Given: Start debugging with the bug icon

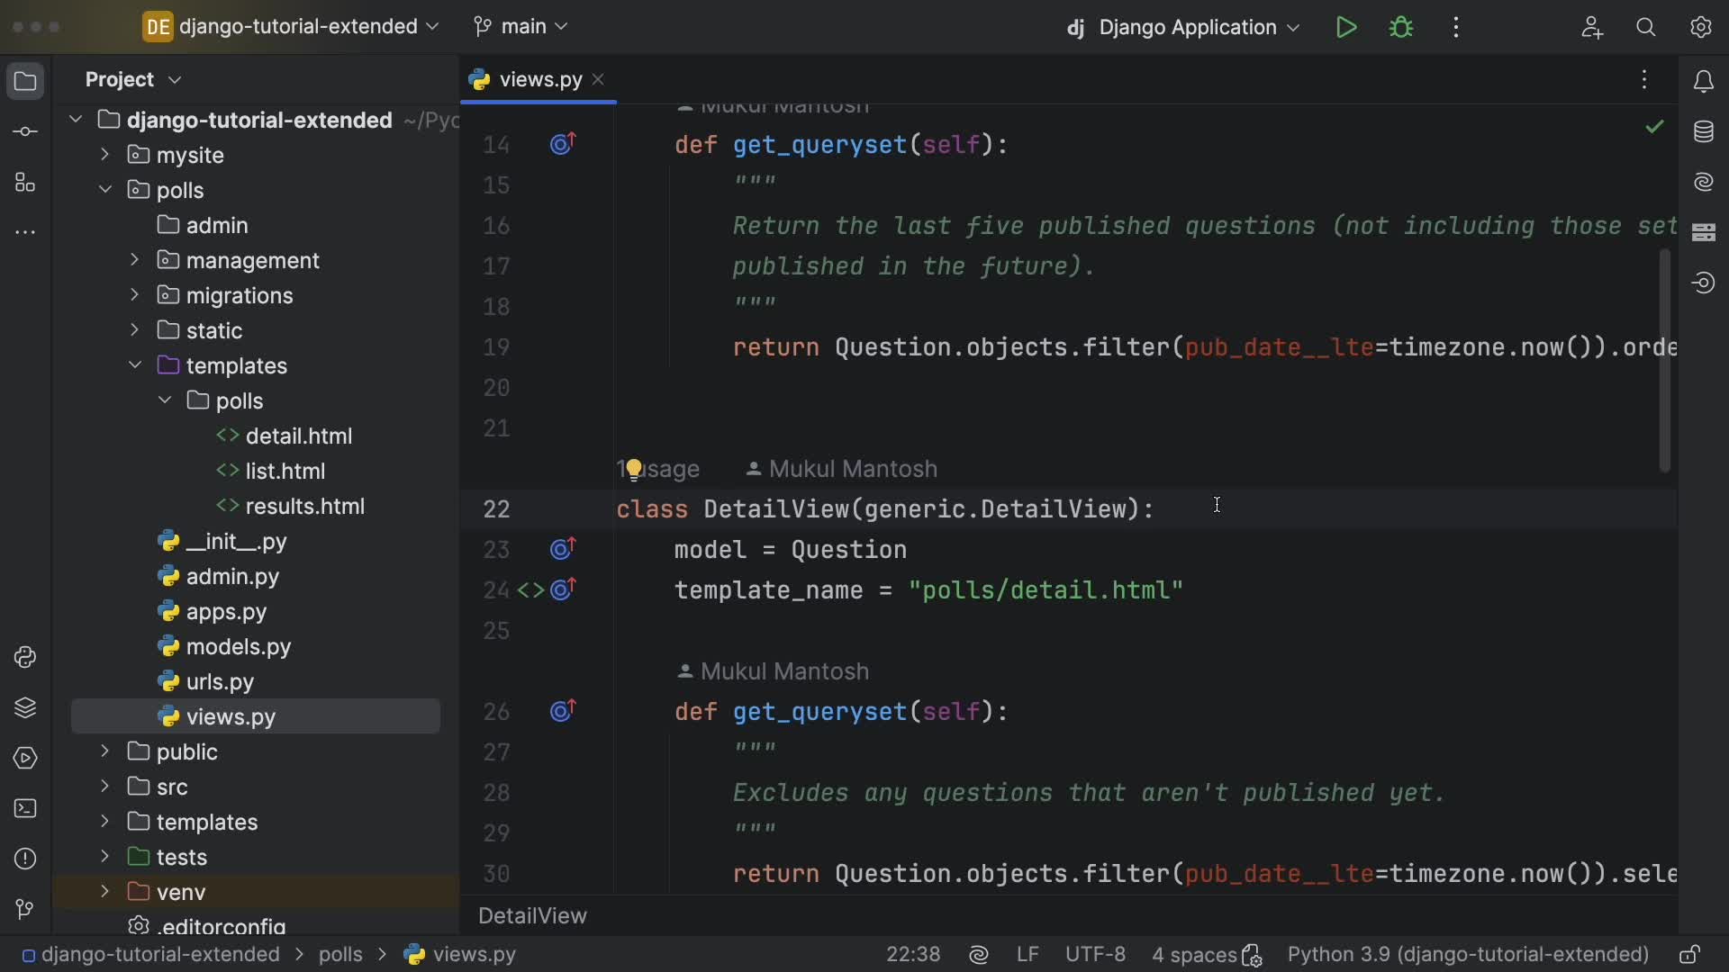Looking at the screenshot, I should tap(1401, 27).
